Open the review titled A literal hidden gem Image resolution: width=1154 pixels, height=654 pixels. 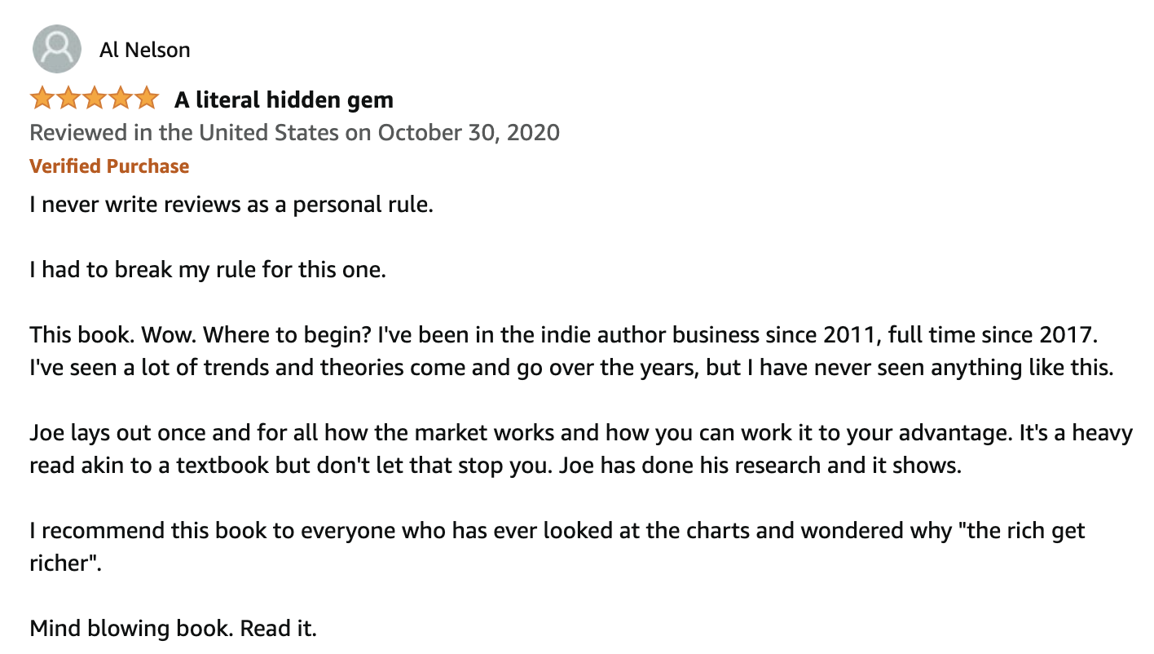(x=284, y=99)
